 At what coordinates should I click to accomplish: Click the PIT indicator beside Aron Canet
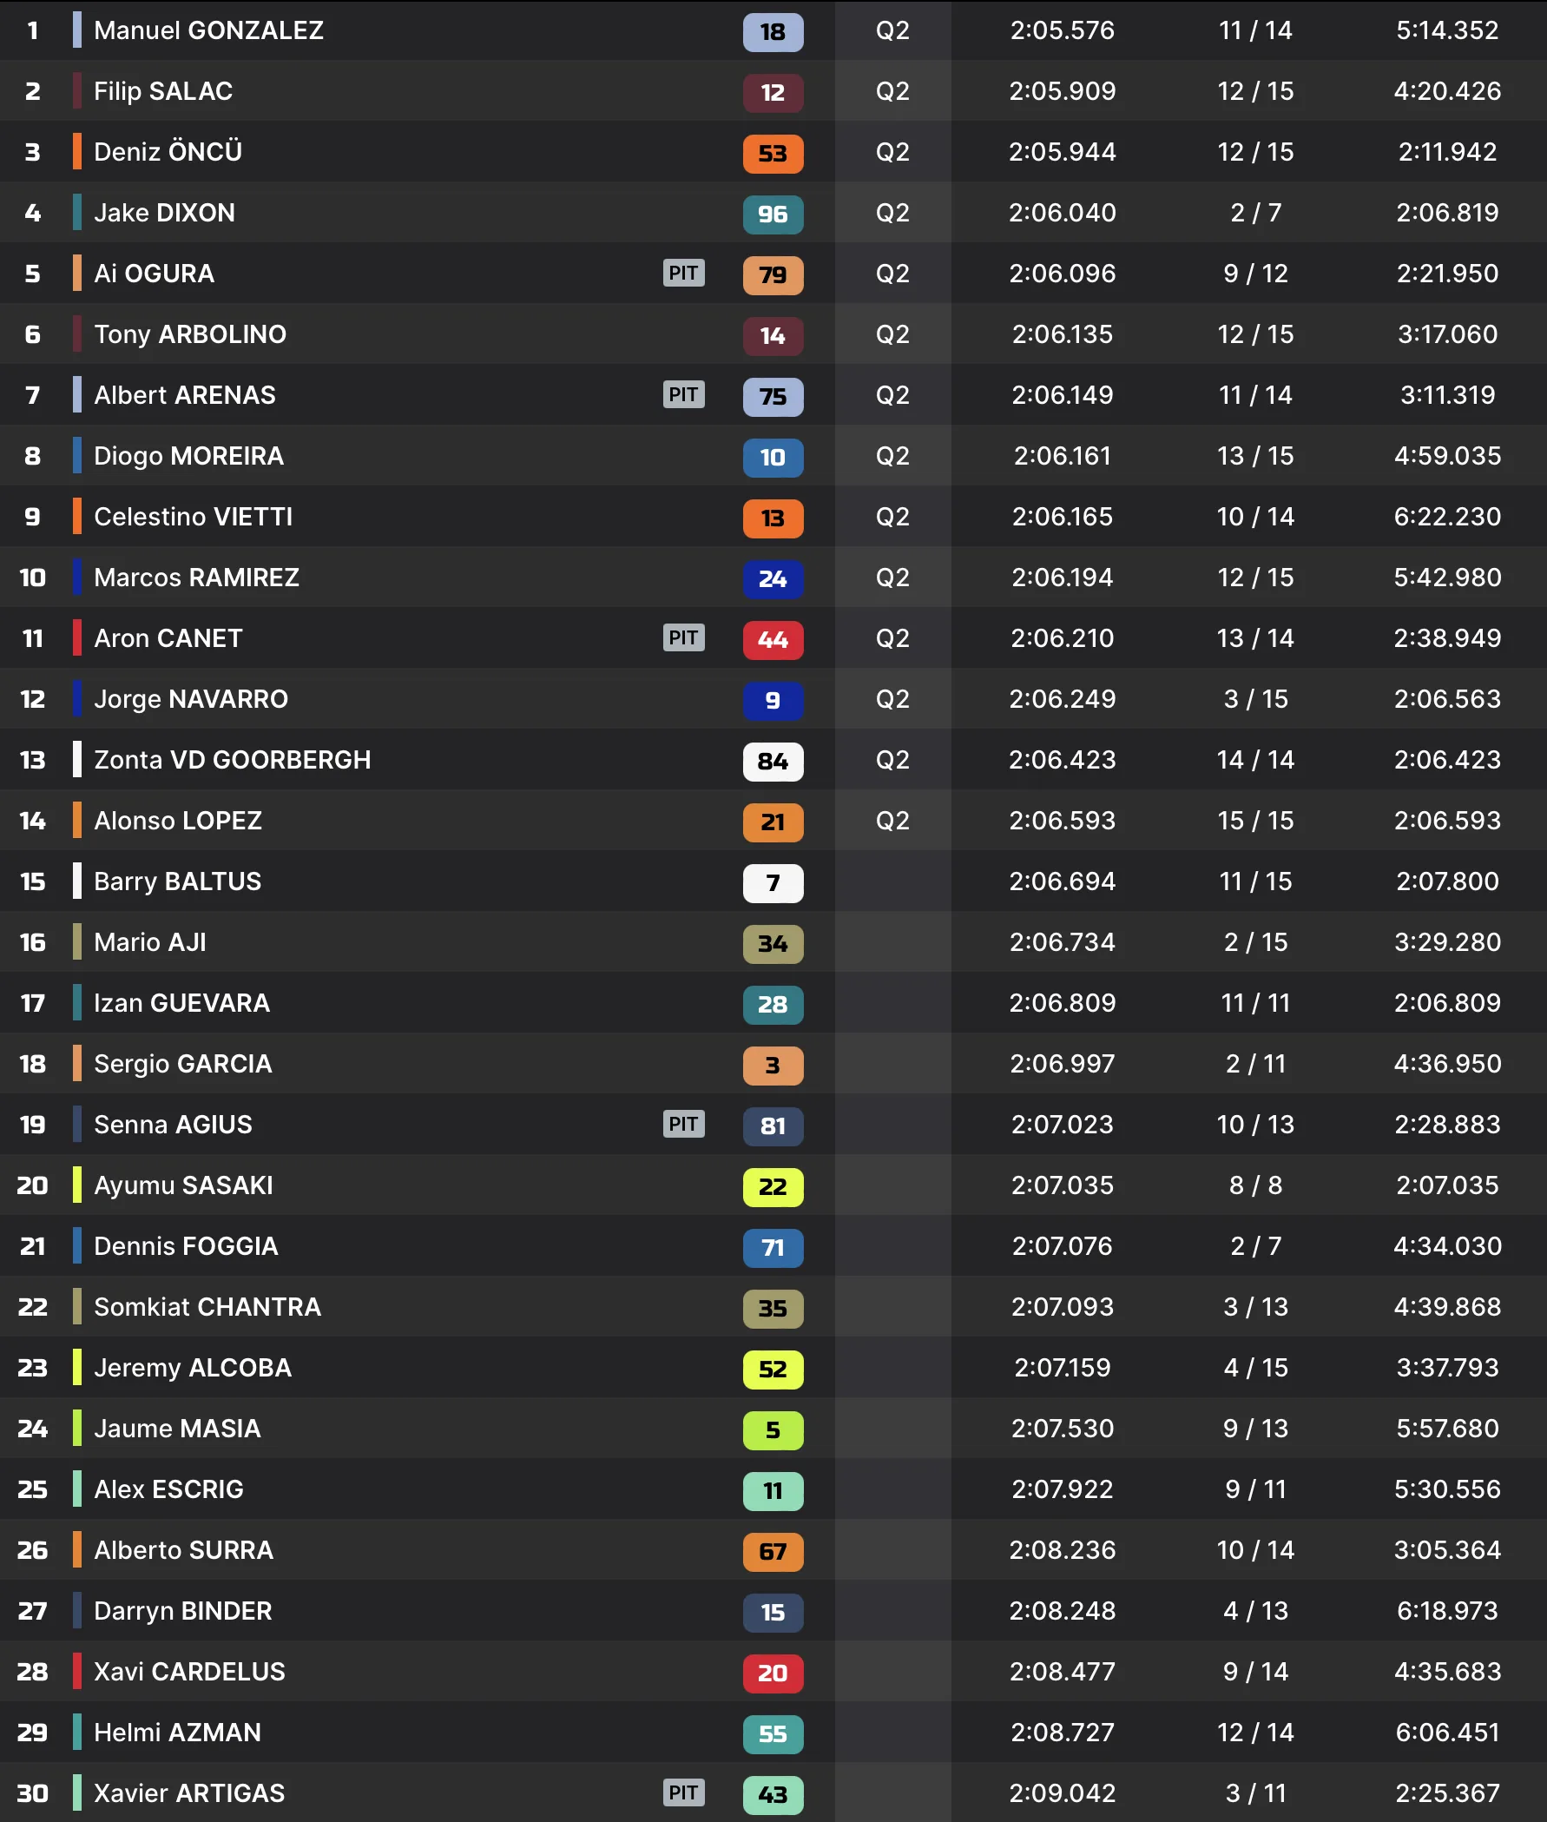coord(683,637)
